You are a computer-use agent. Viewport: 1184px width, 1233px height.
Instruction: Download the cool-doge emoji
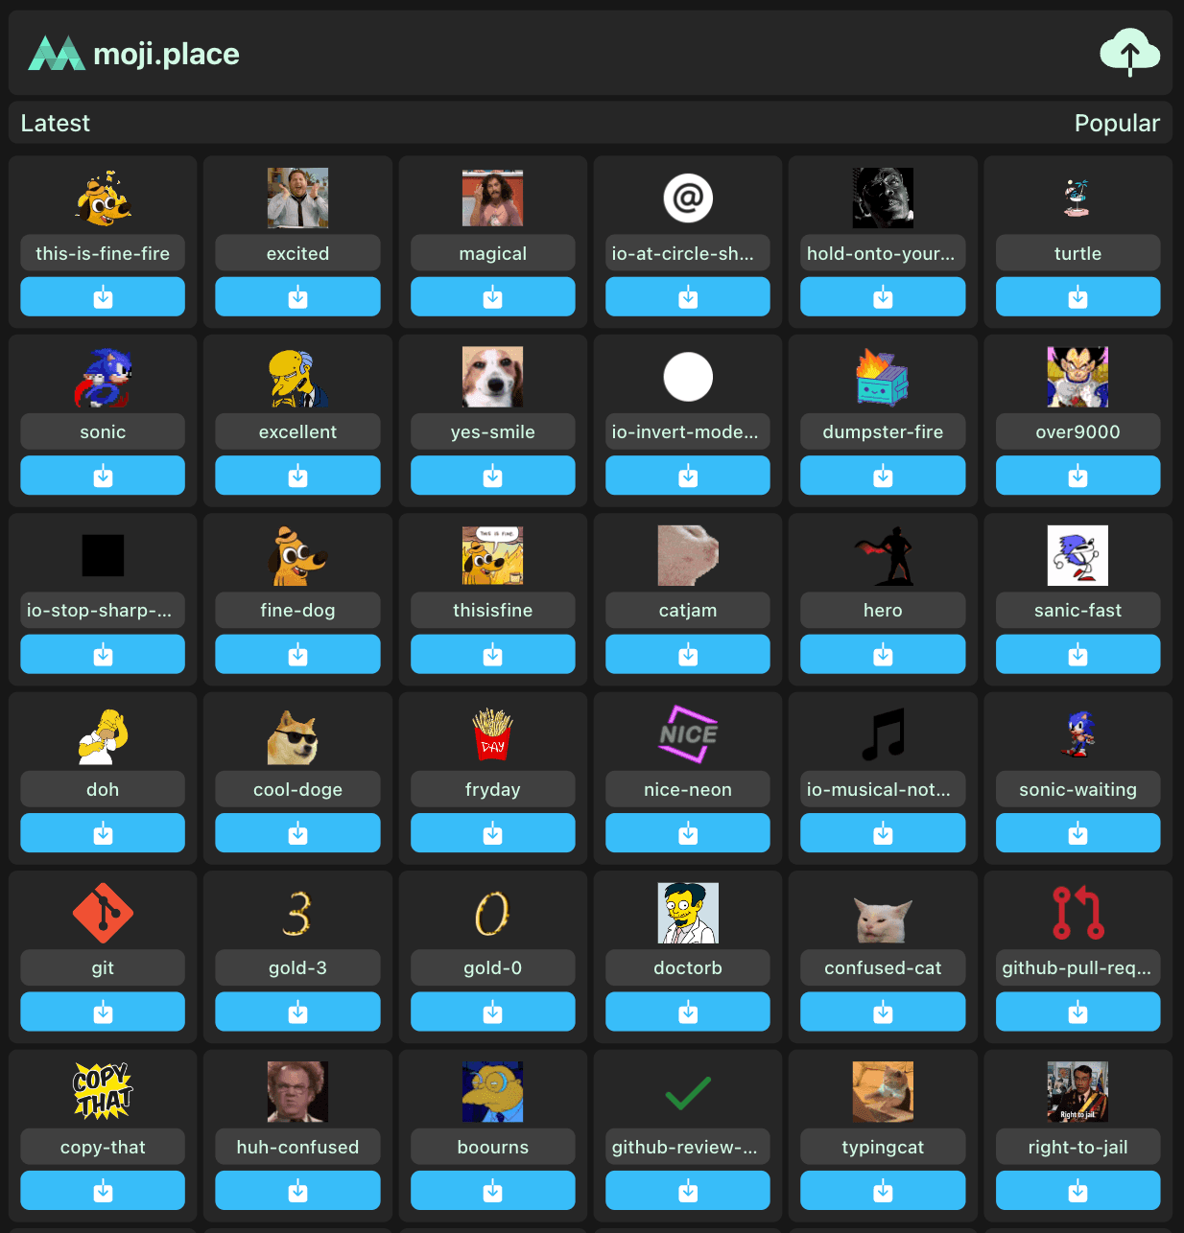pos(297,833)
